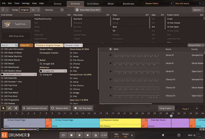Click the speaker volume icon
Viewport: 205px width, 139px height.
(x=163, y=135)
